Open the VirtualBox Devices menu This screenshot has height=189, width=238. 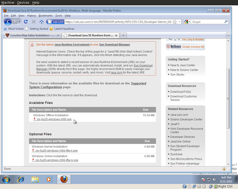coord(23,3)
